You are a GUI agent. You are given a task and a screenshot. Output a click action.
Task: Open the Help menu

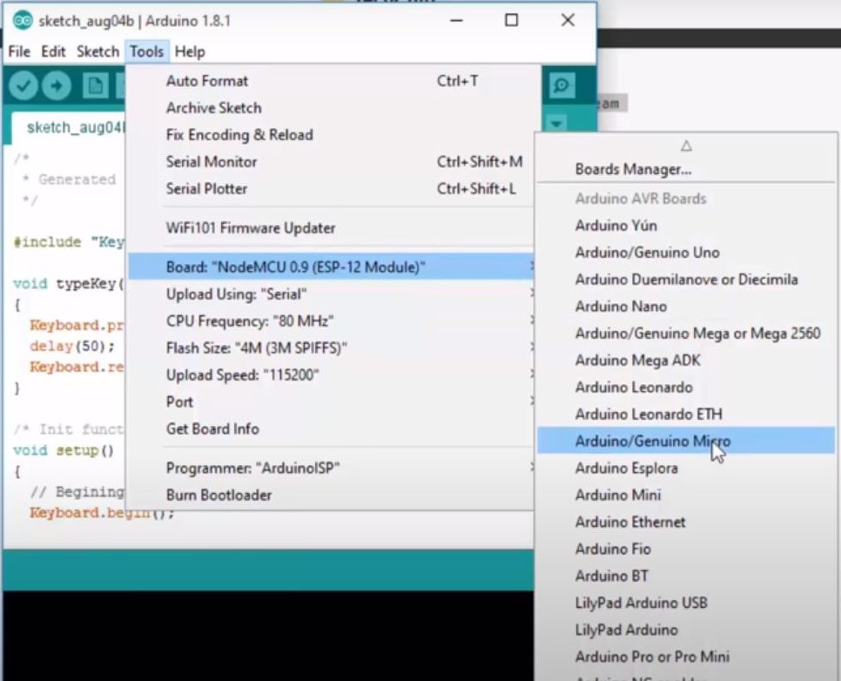pos(190,51)
